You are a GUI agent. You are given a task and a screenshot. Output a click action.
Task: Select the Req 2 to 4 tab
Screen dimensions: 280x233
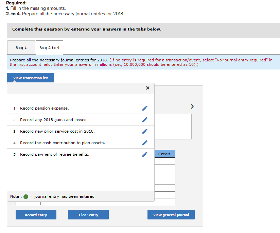[x=50, y=47]
